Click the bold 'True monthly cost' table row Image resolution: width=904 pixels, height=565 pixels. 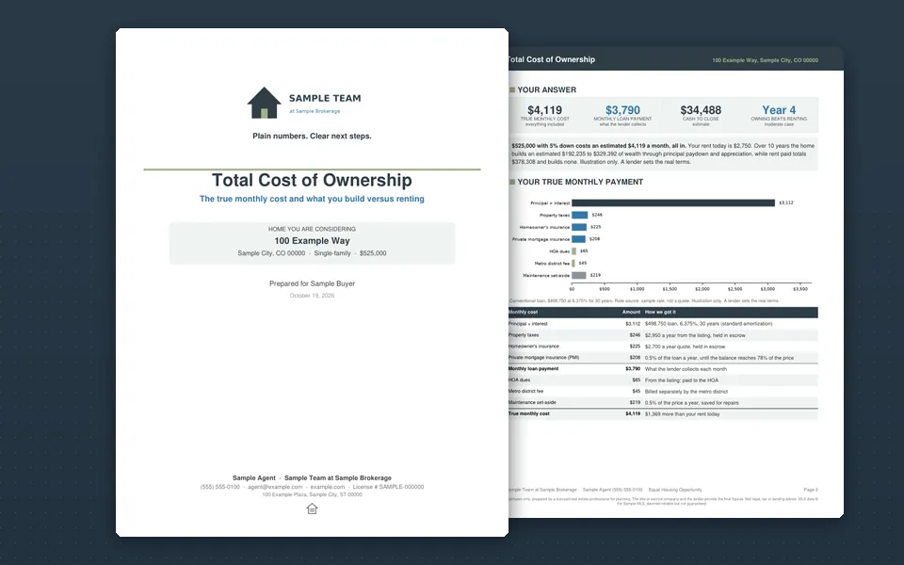pos(663,414)
